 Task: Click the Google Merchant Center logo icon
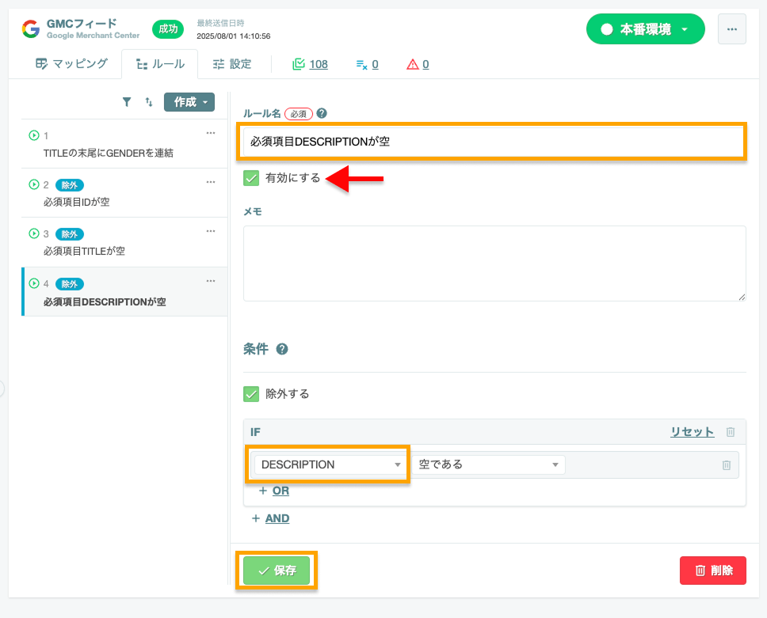point(31,28)
